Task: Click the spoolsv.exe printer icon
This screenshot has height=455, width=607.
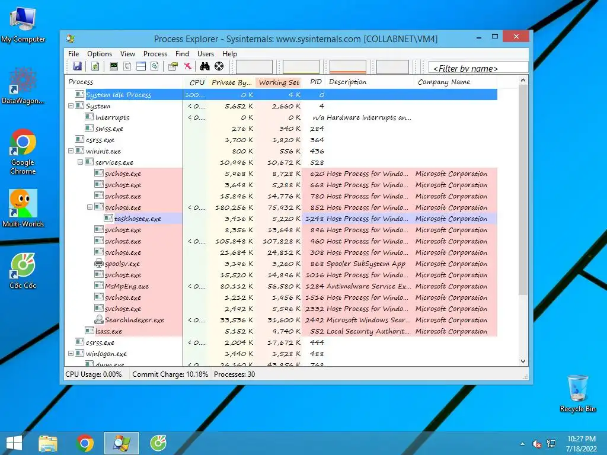Action: point(99,264)
